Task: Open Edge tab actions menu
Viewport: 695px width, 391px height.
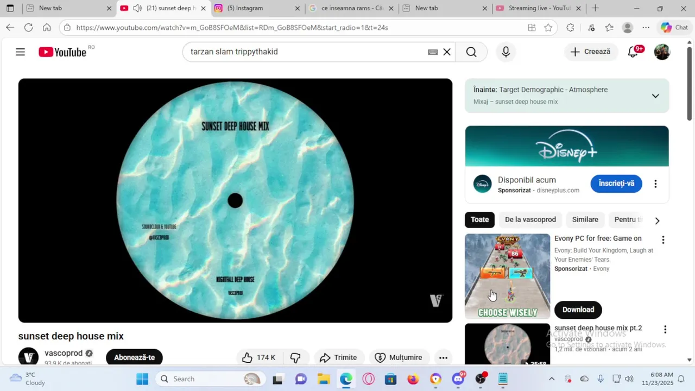Action: tap(10, 8)
